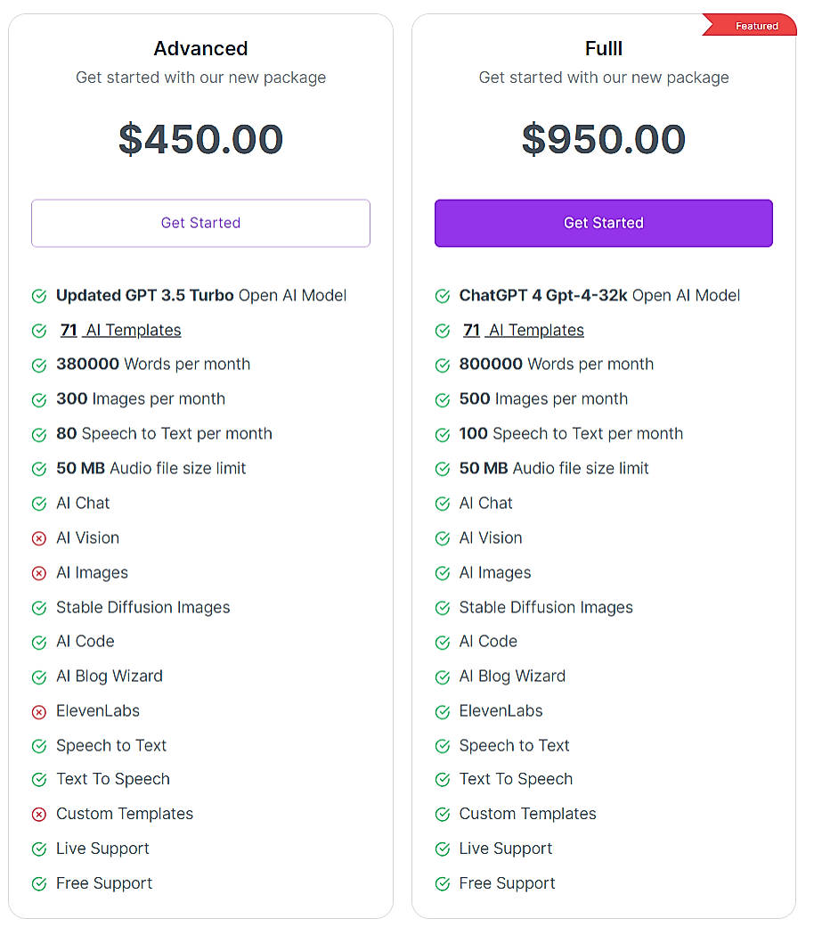Click green check icon beside ElevenLabs in Fulll
Image resolution: width=814 pixels, height=935 pixels.
pyautogui.click(x=442, y=711)
